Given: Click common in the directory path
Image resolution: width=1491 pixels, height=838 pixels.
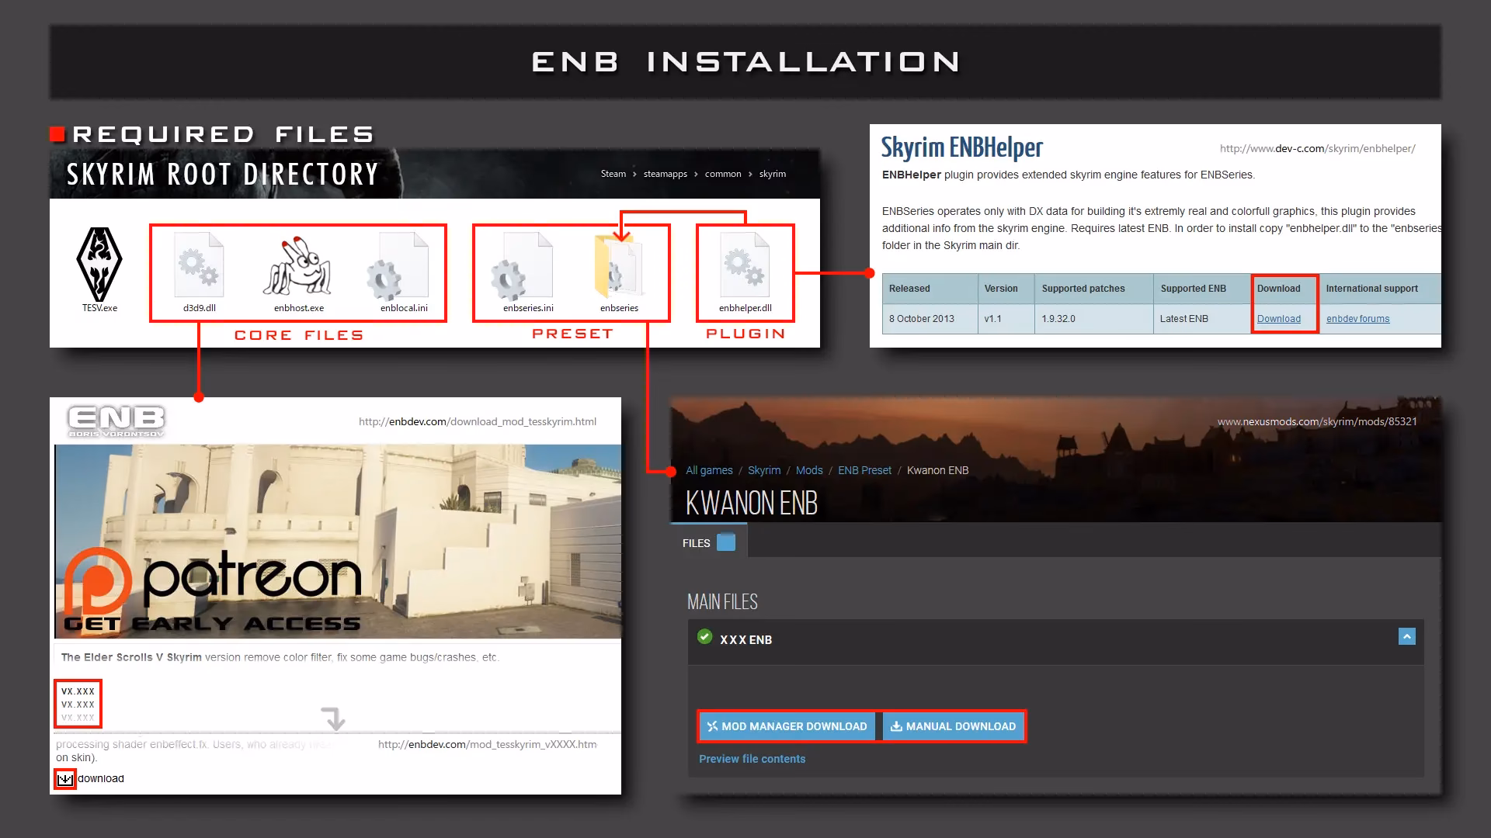Looking at the screenshot, I should [x=723, y=174].
